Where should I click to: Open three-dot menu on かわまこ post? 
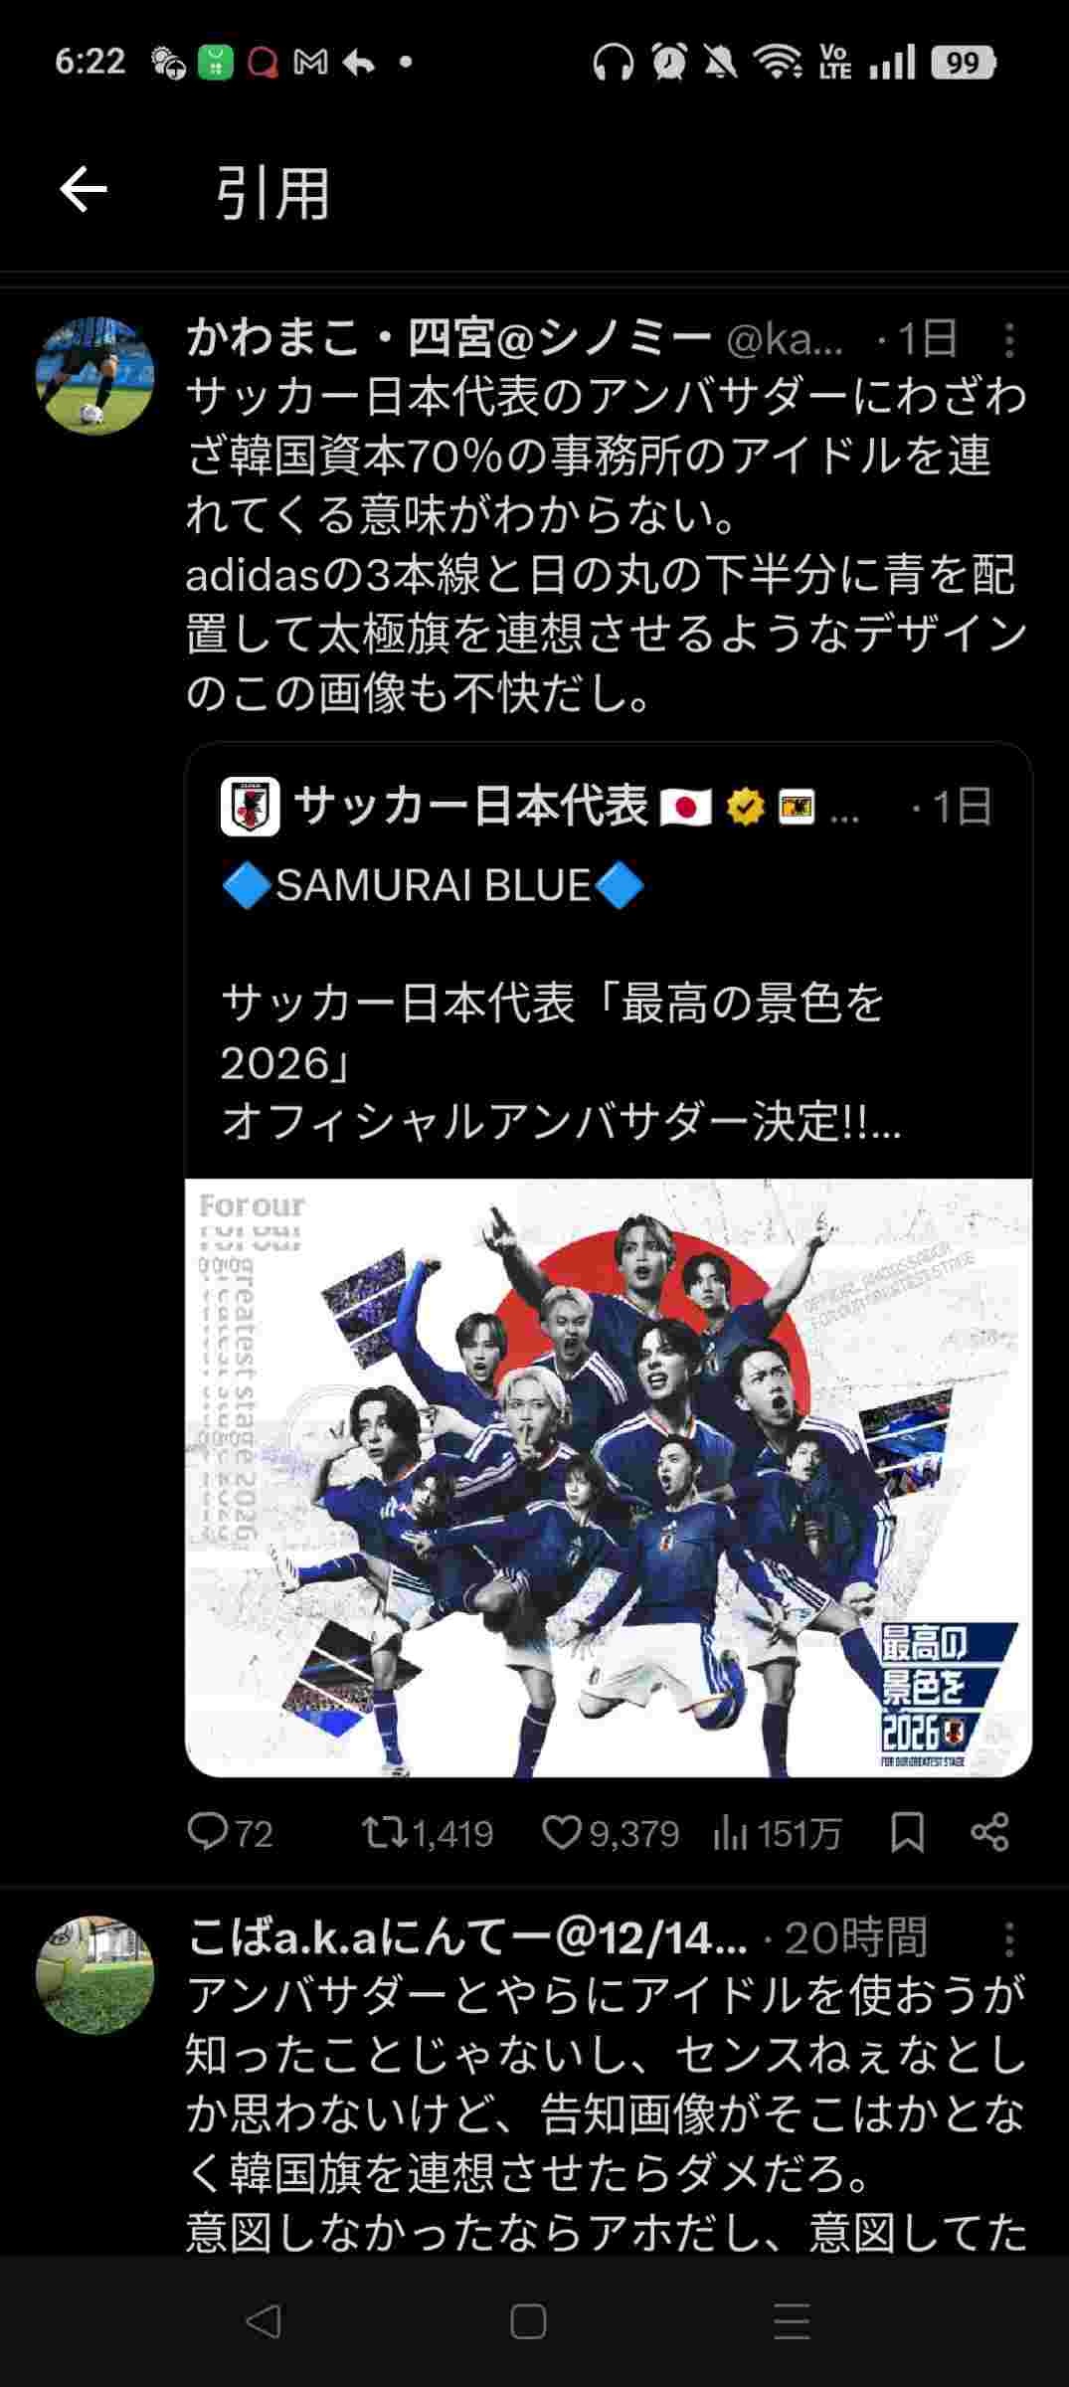point(1009,340)
